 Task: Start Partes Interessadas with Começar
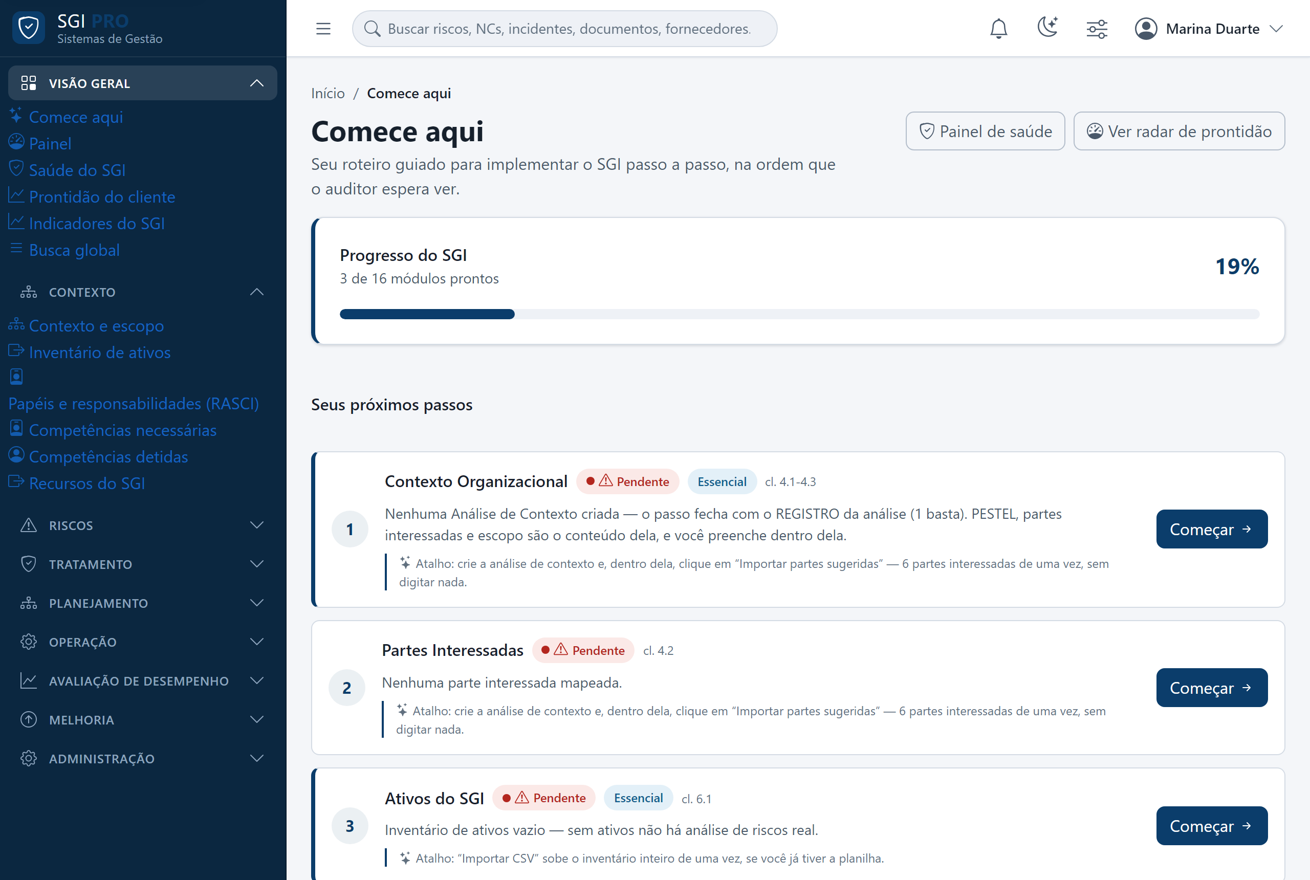click(x=1211, y=688)
